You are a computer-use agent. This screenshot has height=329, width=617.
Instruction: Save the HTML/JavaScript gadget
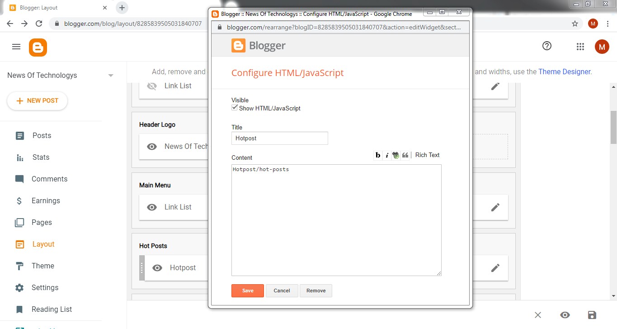[x=248, y=291]
